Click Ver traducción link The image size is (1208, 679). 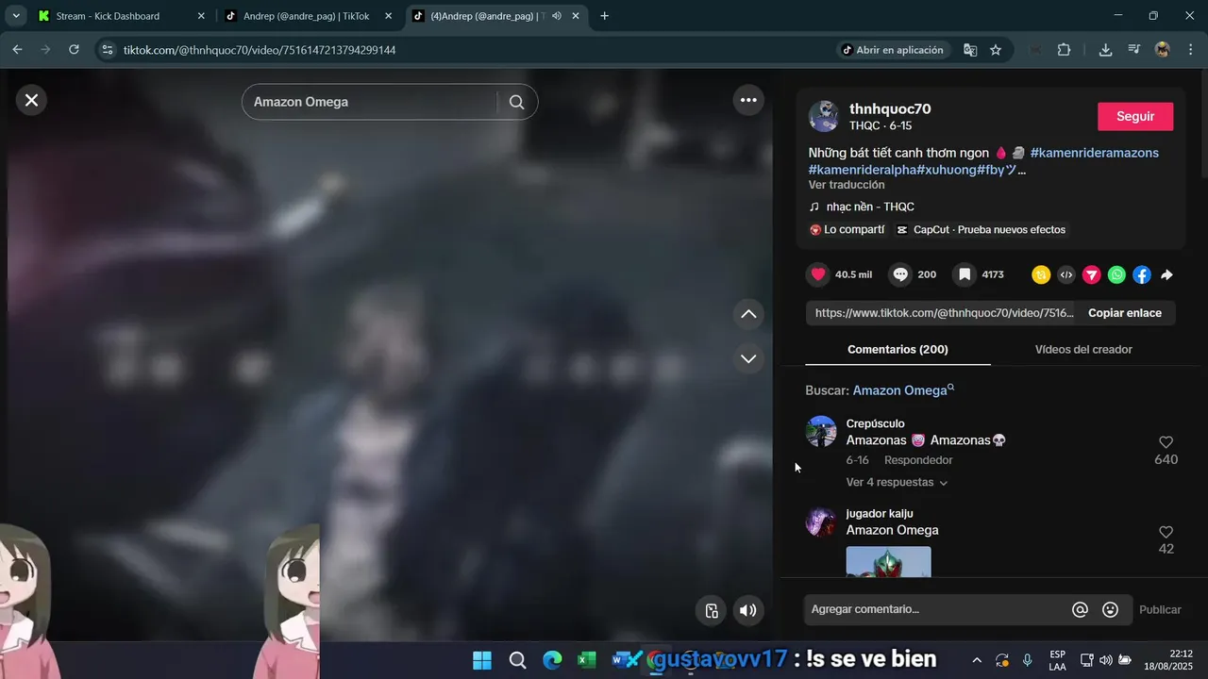(x=847, y=185)
